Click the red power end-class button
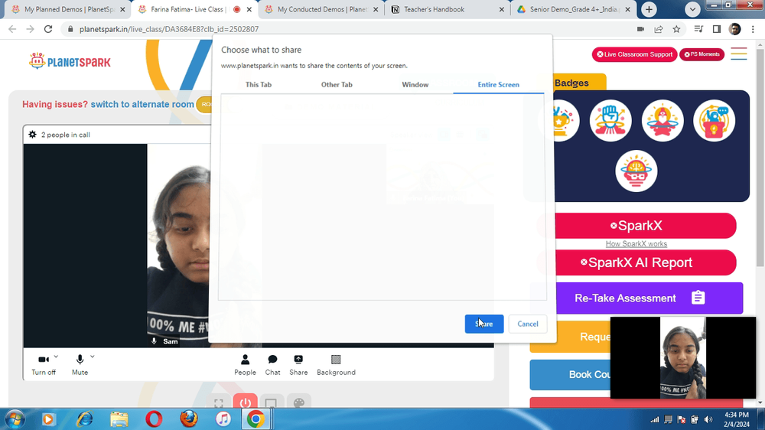 [x=245, y=402]
